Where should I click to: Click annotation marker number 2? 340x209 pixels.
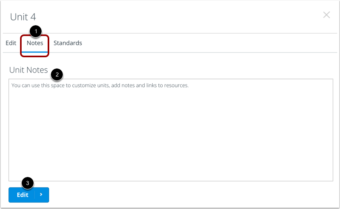point(57,74)
